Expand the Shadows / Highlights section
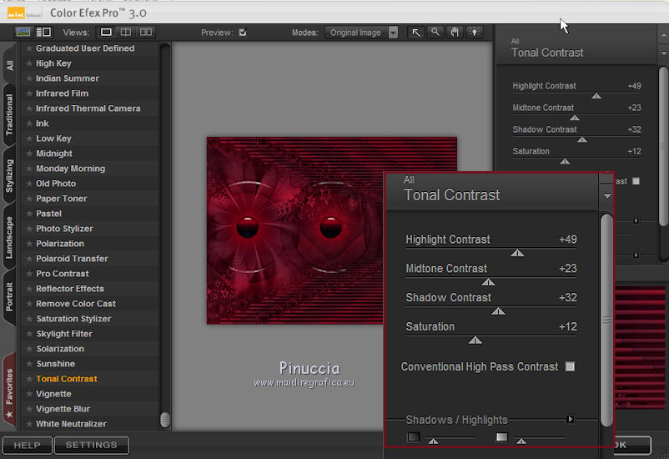Viewport: 669px width, 459px height. click(571, 420)
